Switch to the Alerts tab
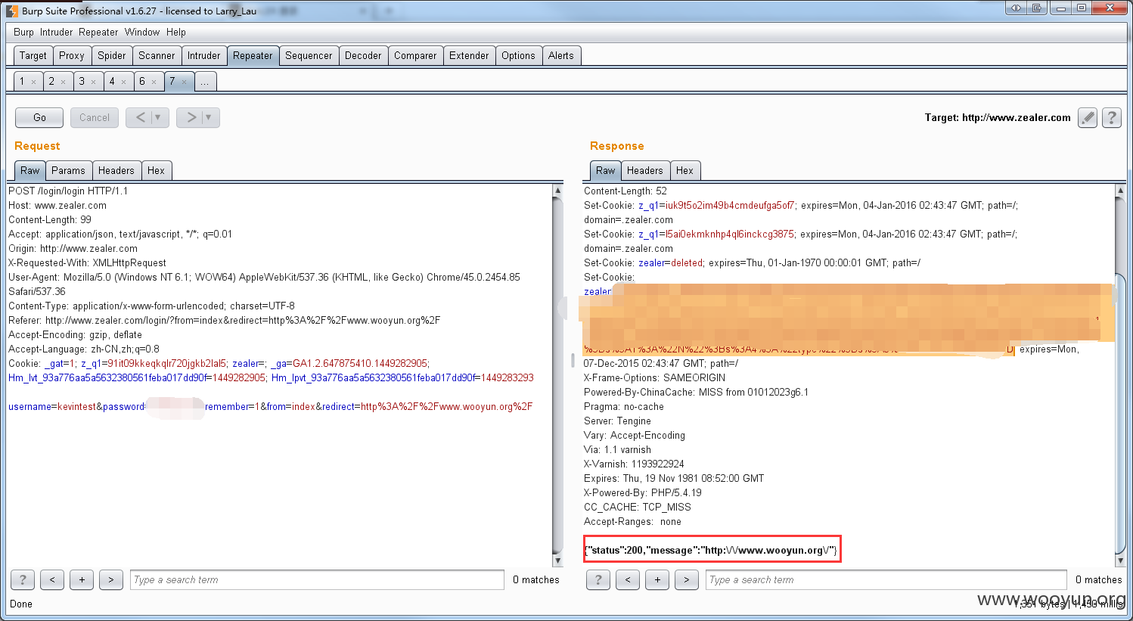This screenshot has height=621, width=1133. 561,55
